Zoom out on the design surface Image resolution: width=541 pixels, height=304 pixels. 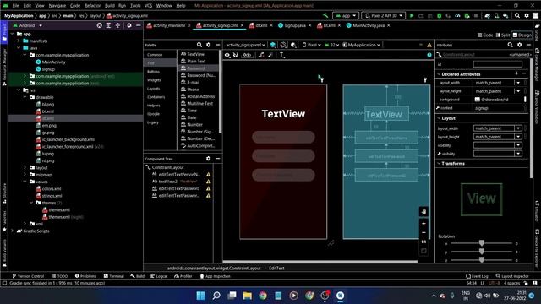point(424,233)
